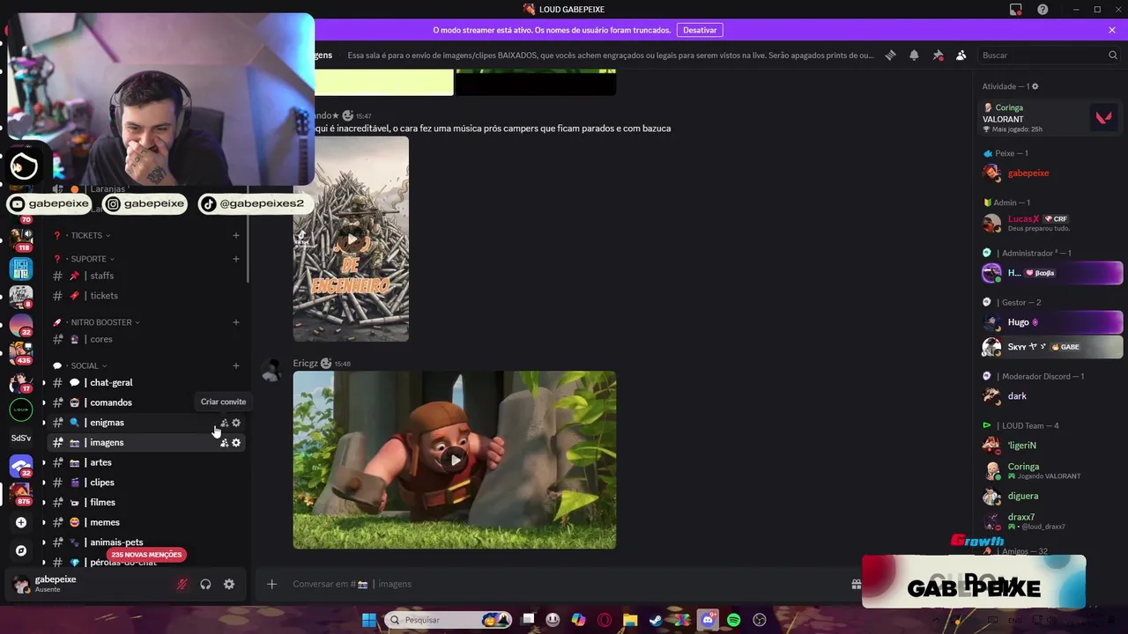This screenshot has height=634, width=1128.
Task: Expand threads arrow beside chat-geral
Action: point(44,383)
